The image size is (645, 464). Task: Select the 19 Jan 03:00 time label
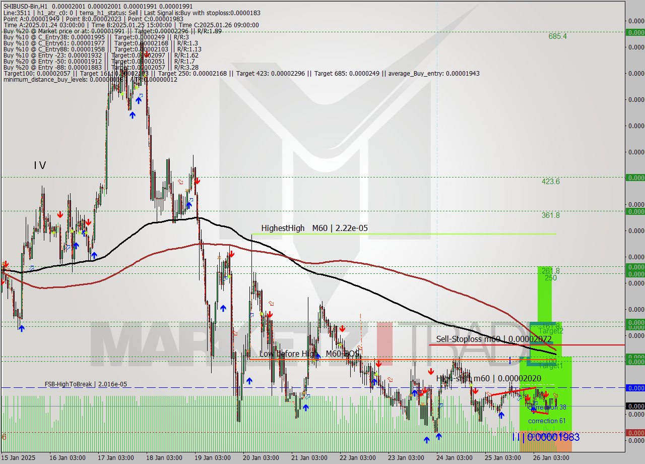coord(213,458)
